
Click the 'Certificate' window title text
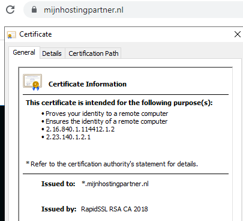(x=35, y=34)
